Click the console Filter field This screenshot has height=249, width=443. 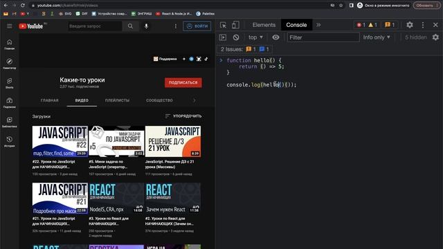323,37
